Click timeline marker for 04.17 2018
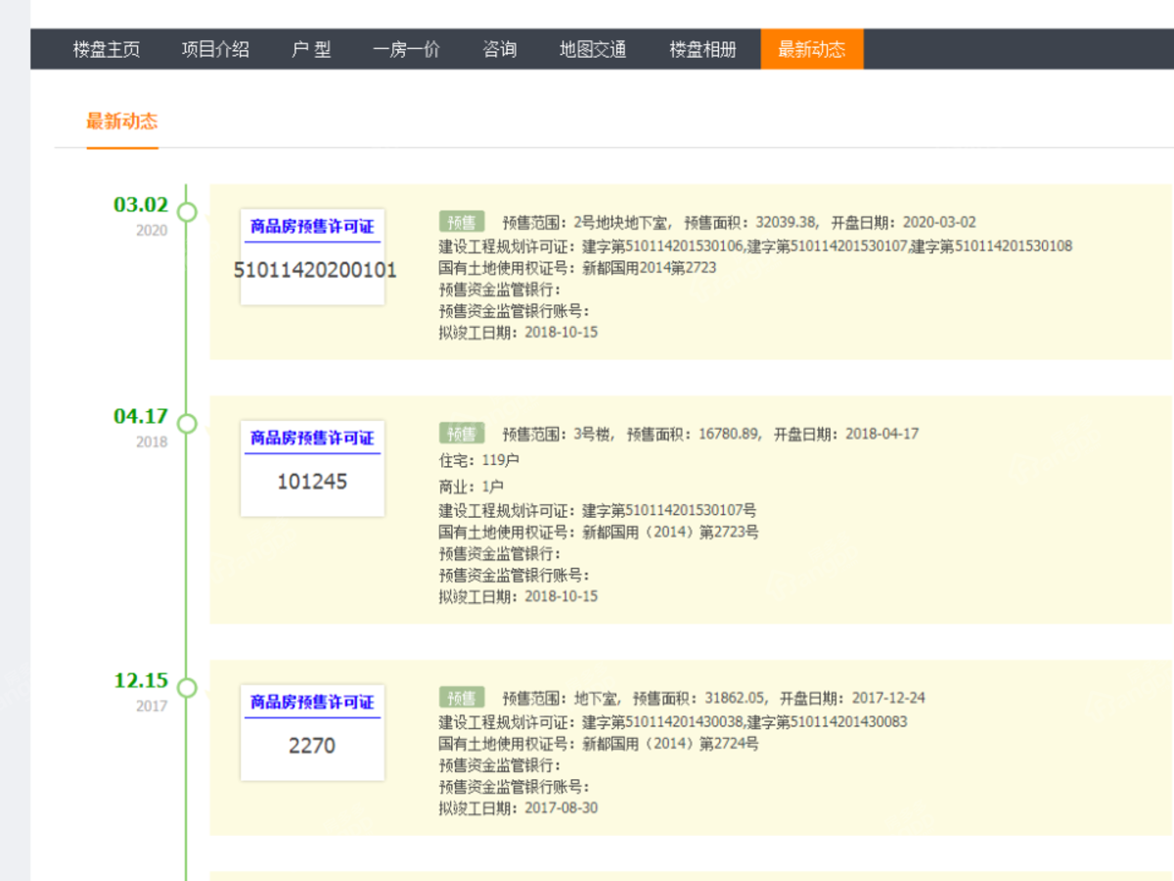1174x881 pixels. pos(188,423)
